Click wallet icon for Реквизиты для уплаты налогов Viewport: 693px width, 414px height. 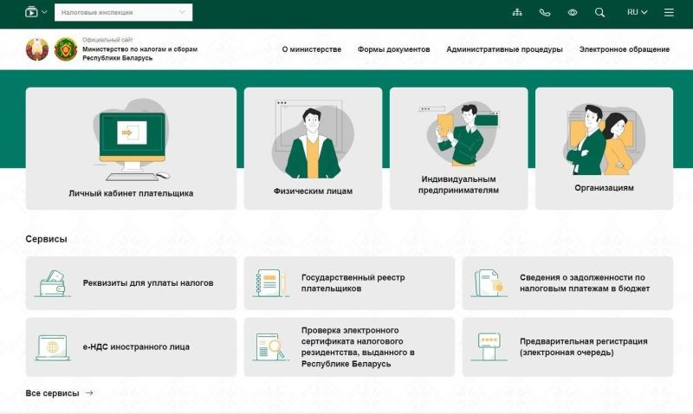(53, 283)
